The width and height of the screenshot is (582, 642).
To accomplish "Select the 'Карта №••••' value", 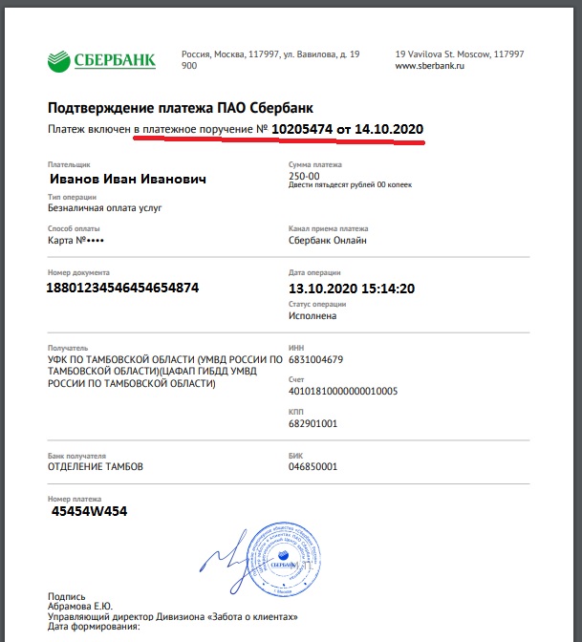I will click(75, 241).
